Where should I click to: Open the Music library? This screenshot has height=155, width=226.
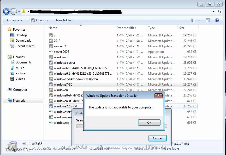[x=20, y=68]
